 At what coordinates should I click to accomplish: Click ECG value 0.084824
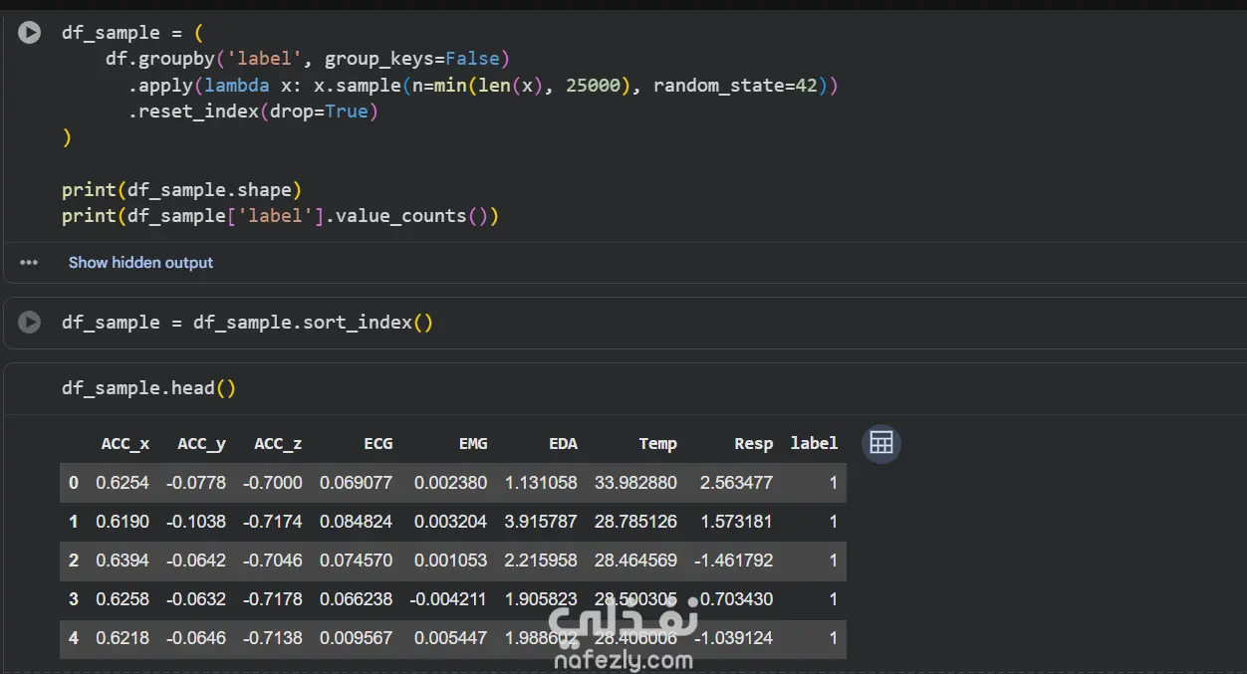click(x=356, y=522)
